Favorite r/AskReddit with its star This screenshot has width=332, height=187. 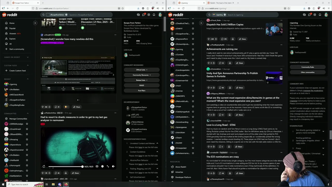pos(27,160)
